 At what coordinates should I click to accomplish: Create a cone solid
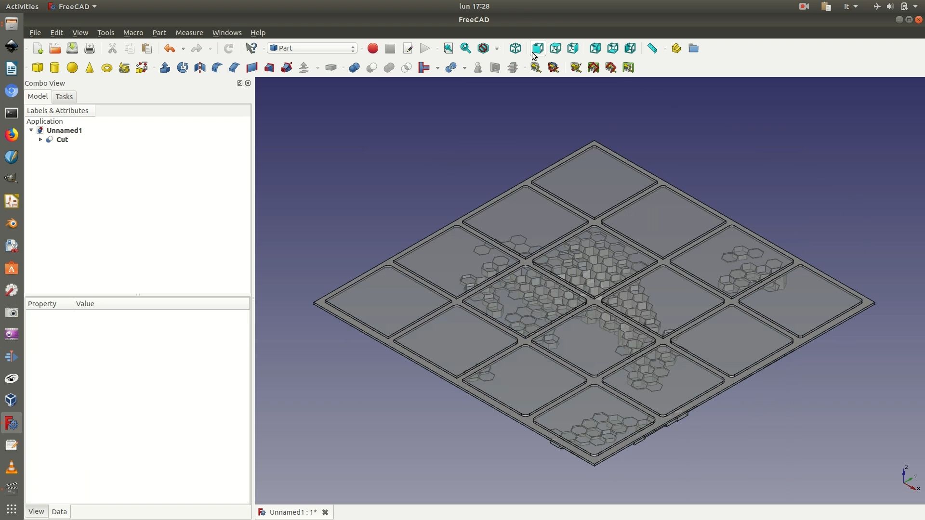90,67
